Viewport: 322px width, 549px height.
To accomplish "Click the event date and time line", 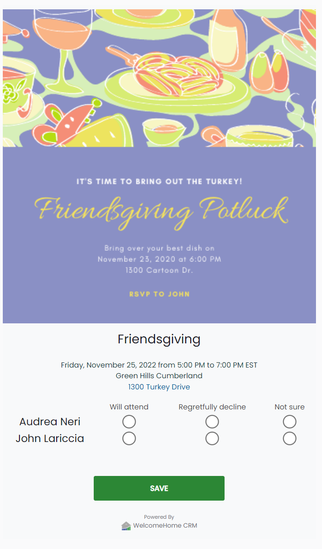I will tap(159, 365).
